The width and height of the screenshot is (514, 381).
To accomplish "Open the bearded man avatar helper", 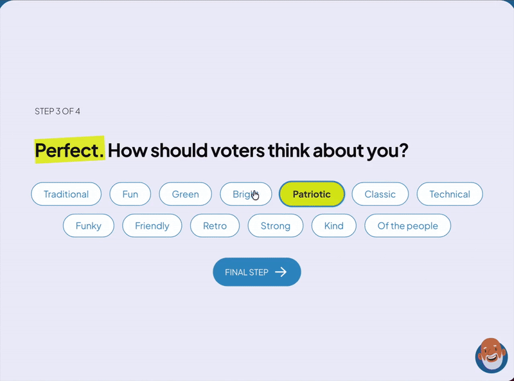I will click(492, 356).
